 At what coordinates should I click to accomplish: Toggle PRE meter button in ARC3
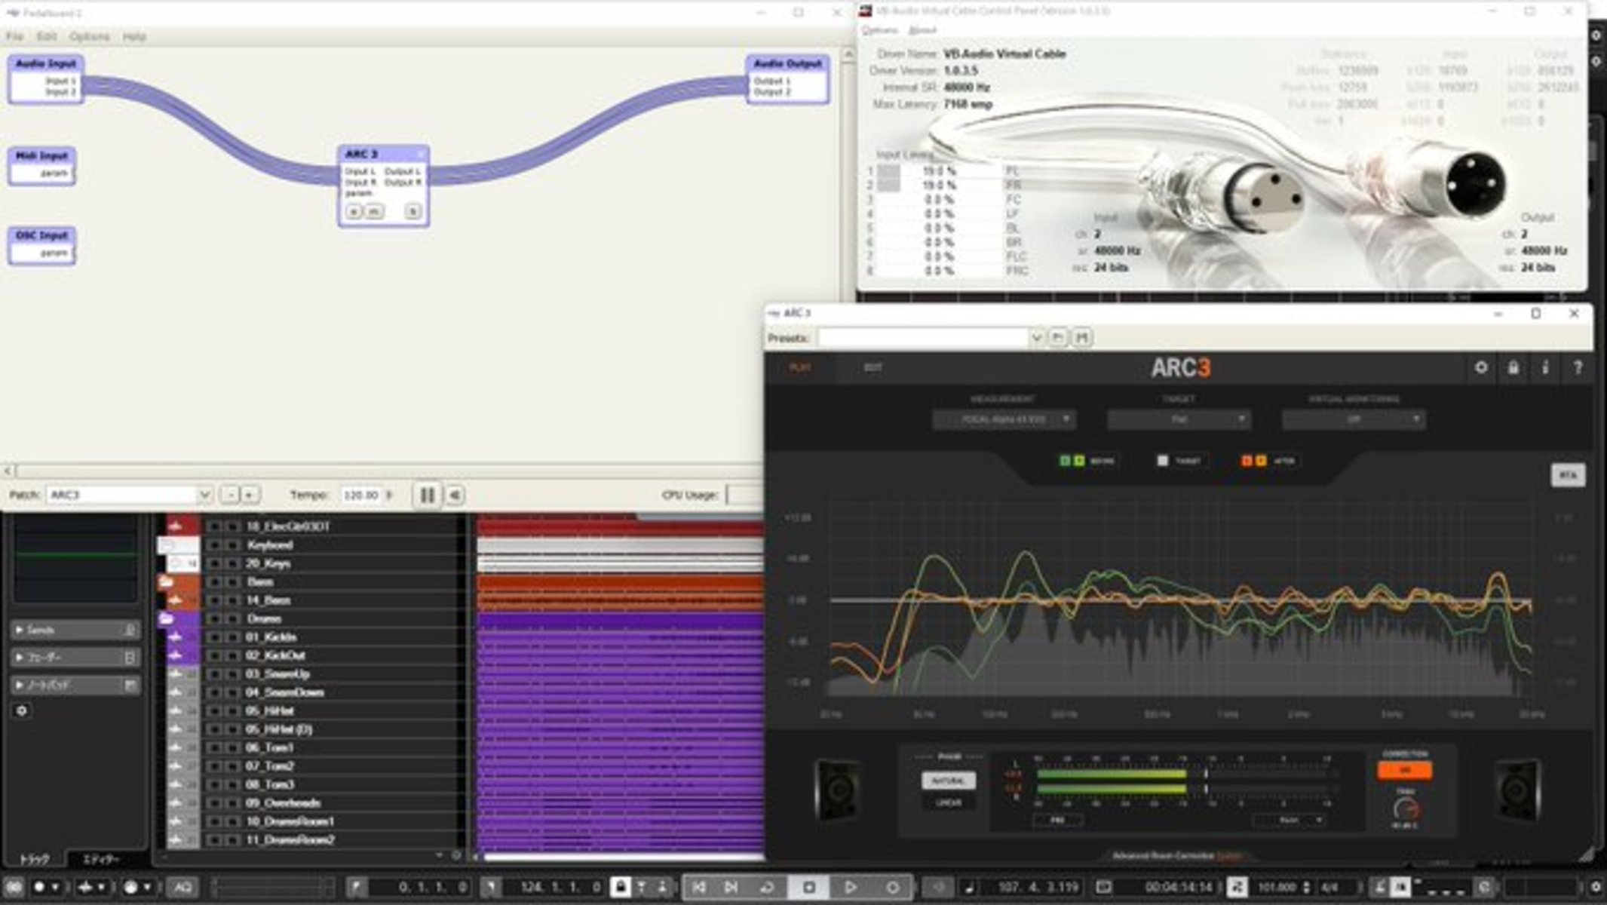tap(1057, 820)
